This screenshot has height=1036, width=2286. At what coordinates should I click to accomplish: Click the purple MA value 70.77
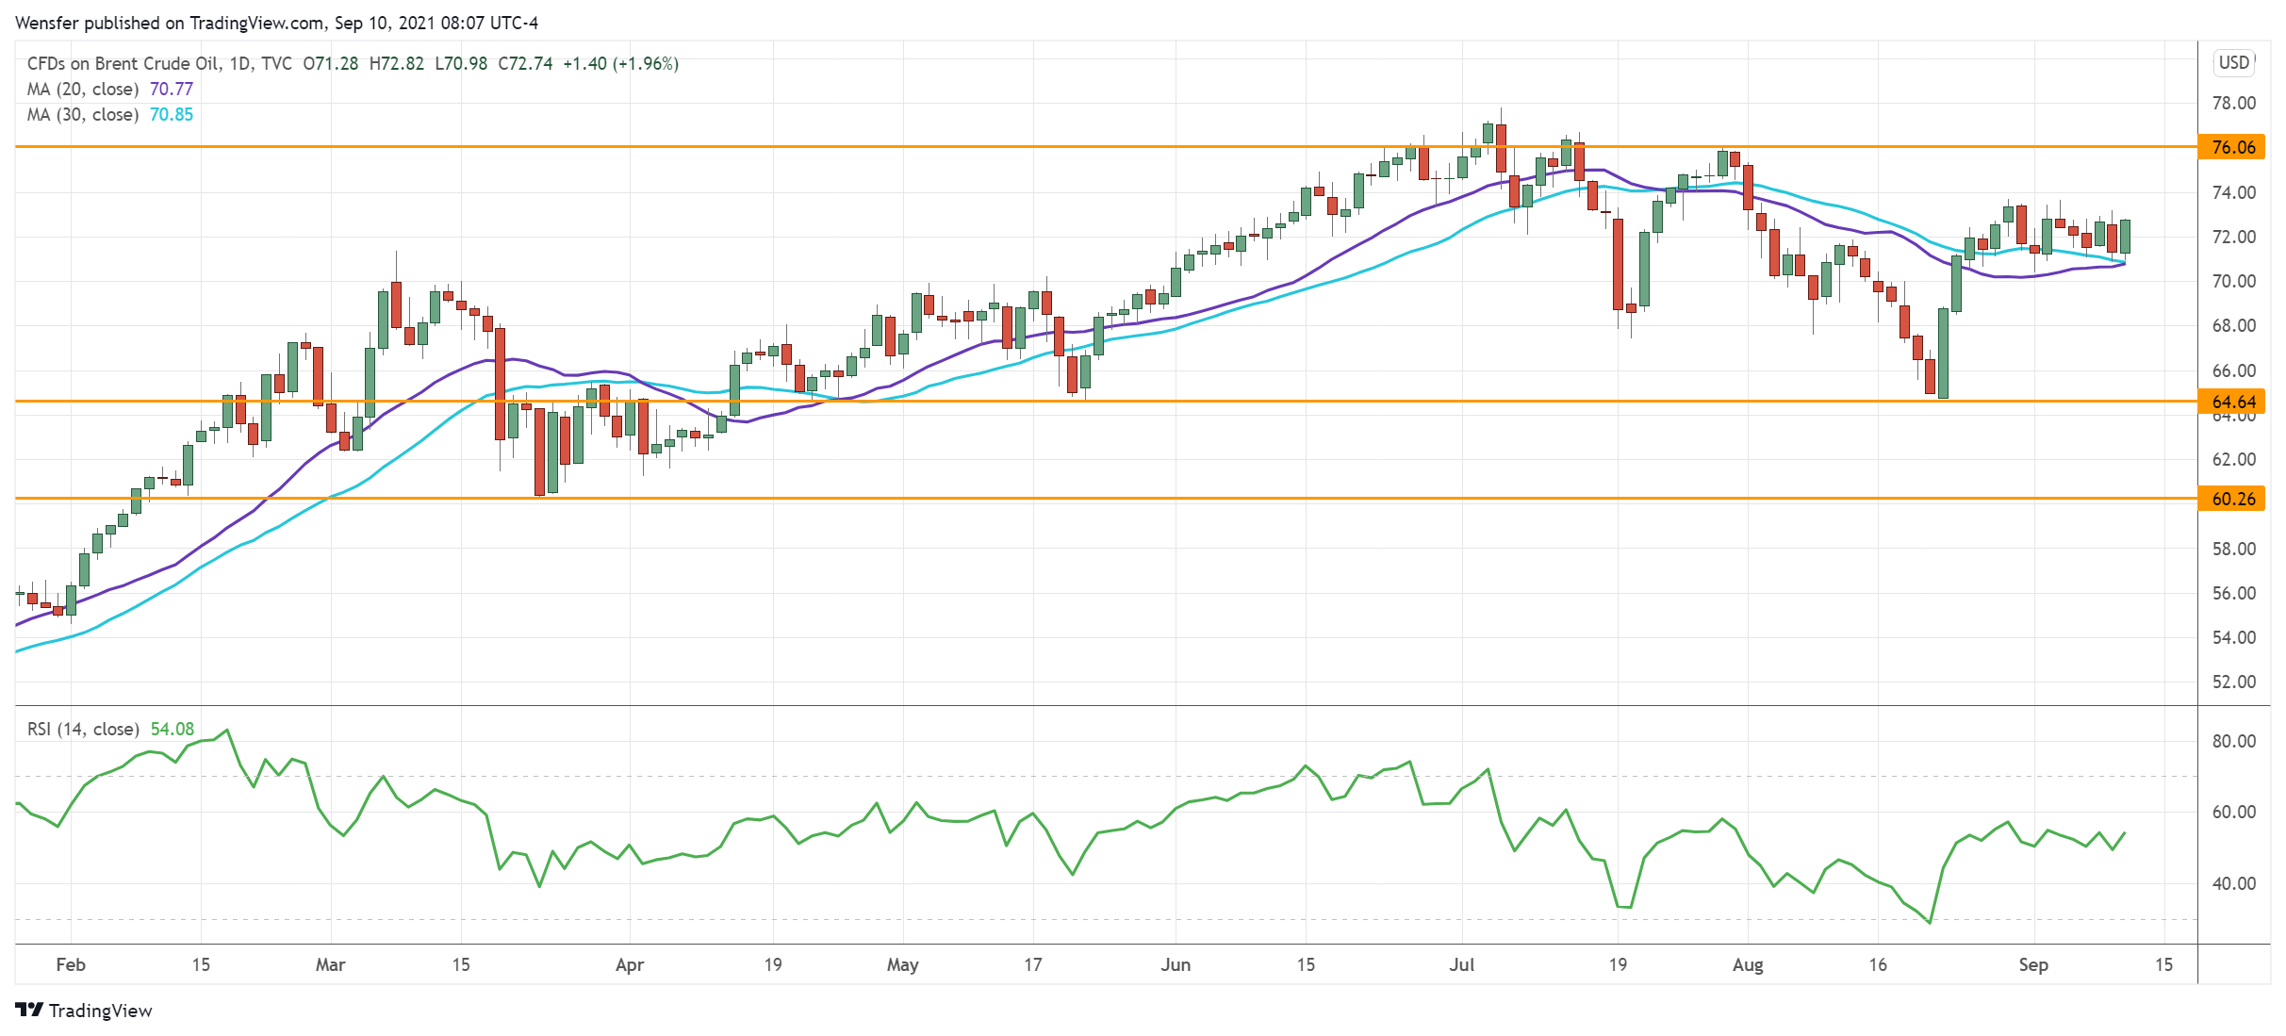[x=172, y=90]
